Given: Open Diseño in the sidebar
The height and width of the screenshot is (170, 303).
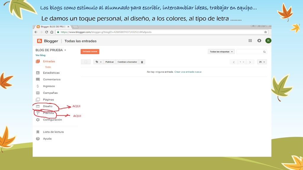Looking at the screenshot, I should (x=48, y=106).
